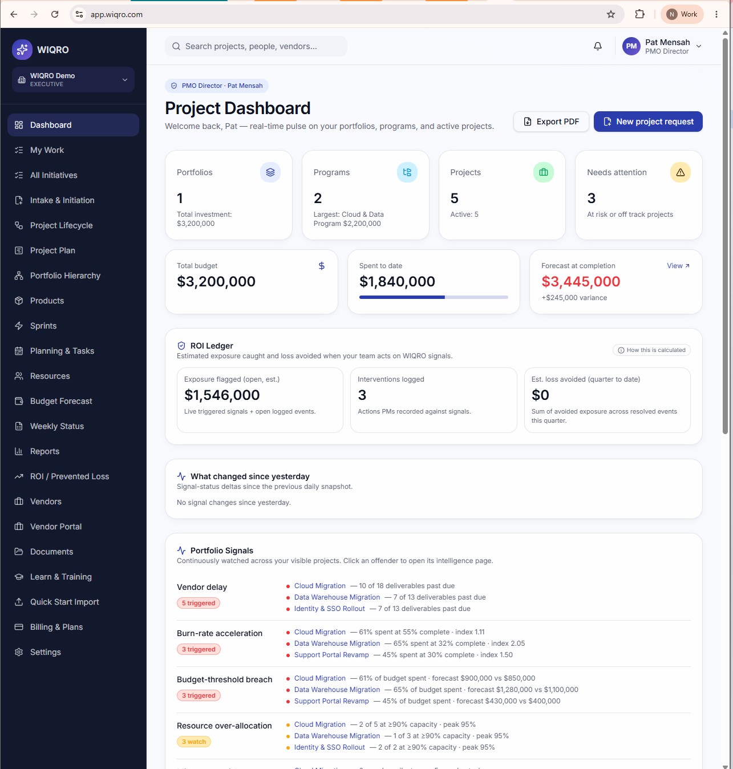Click the "3 watch" Resource over-allocation badge

[x=194, y=742]
